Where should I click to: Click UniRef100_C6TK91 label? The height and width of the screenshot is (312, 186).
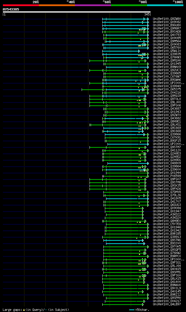click(167, 138)
